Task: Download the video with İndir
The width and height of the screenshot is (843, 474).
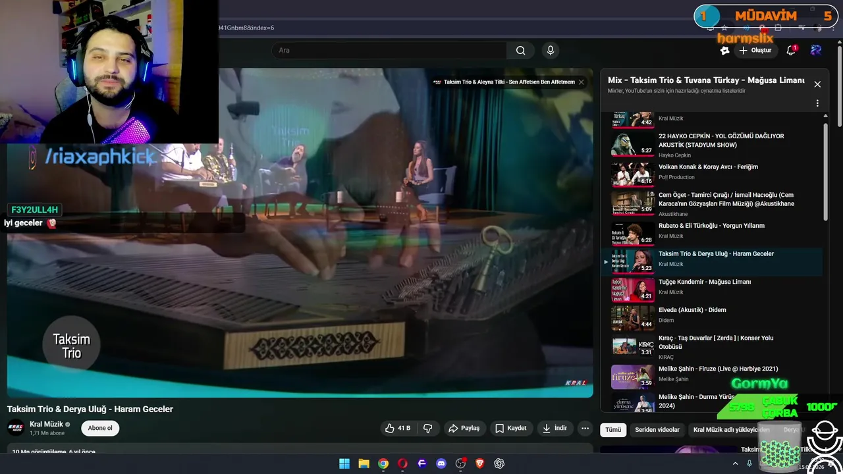Action: pyautogui.click(x=555, y=428)
